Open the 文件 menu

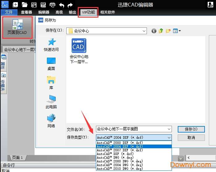9,12
